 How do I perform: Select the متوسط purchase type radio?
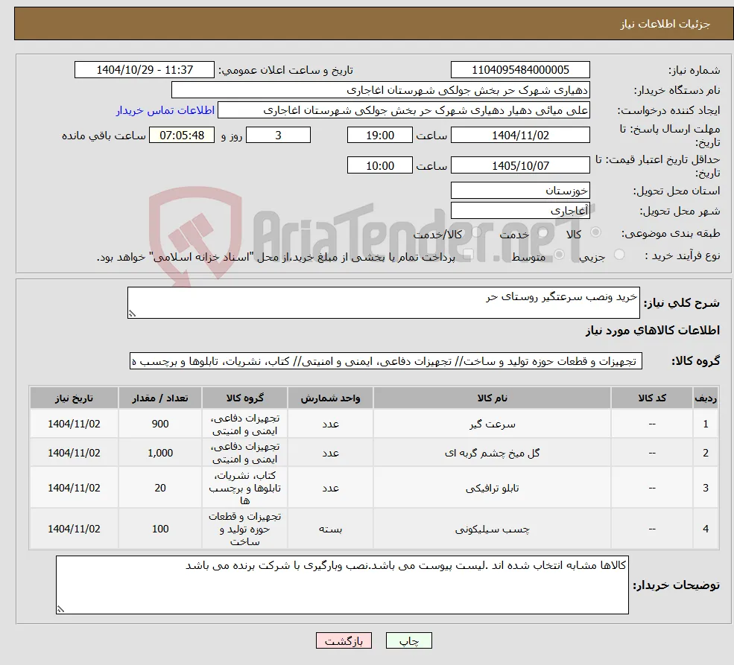point(559,255)
